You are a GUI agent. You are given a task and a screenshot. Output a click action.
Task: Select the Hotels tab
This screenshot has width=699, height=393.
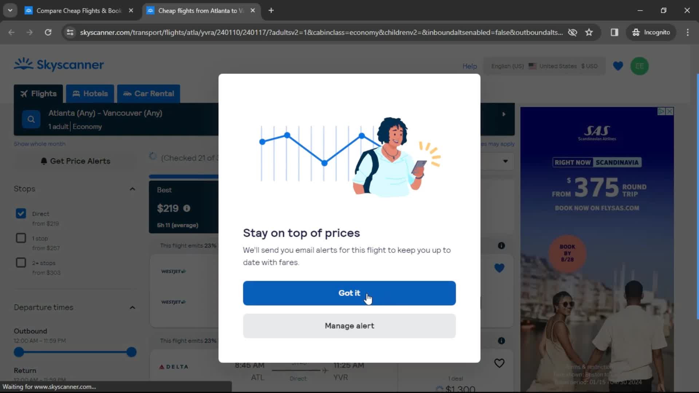click(90, 94)
